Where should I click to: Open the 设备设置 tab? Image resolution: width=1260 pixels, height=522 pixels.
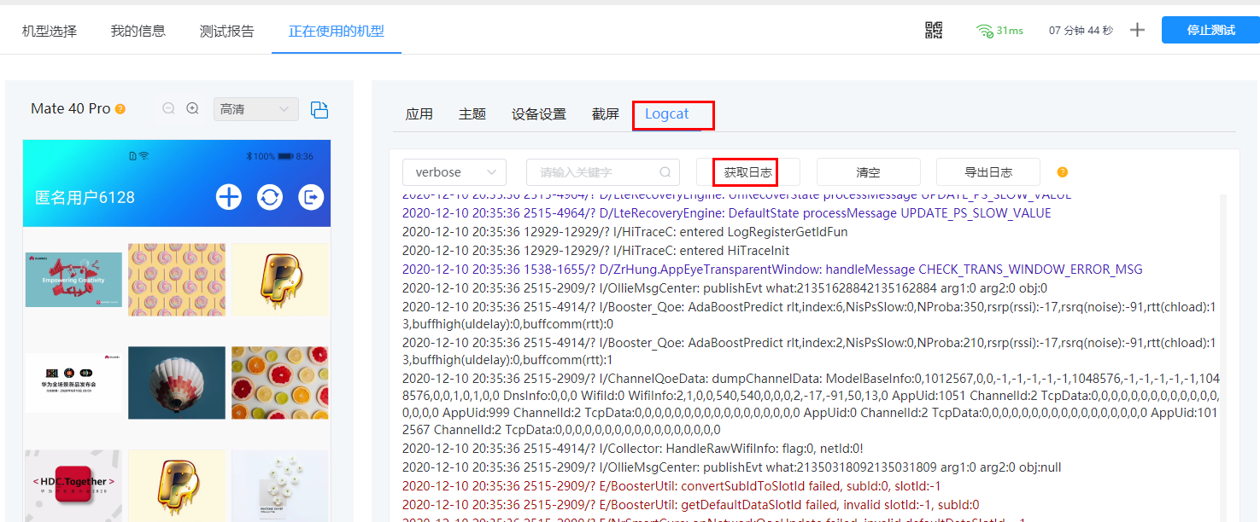[x=538, y=114]
